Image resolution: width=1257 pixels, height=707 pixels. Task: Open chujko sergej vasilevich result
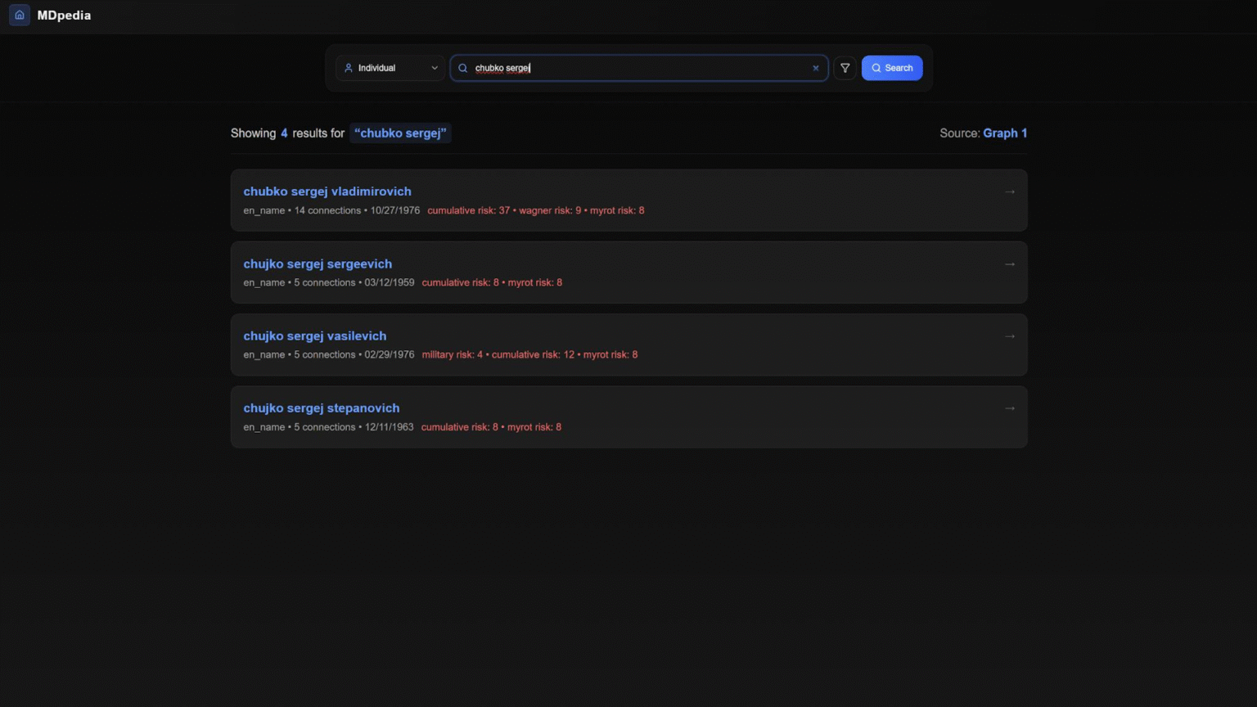tap(628, 344)
